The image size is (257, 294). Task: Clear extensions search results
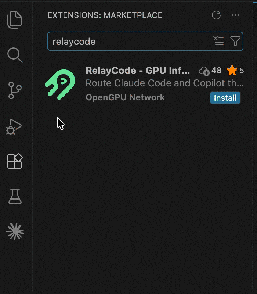click(218, 41)
